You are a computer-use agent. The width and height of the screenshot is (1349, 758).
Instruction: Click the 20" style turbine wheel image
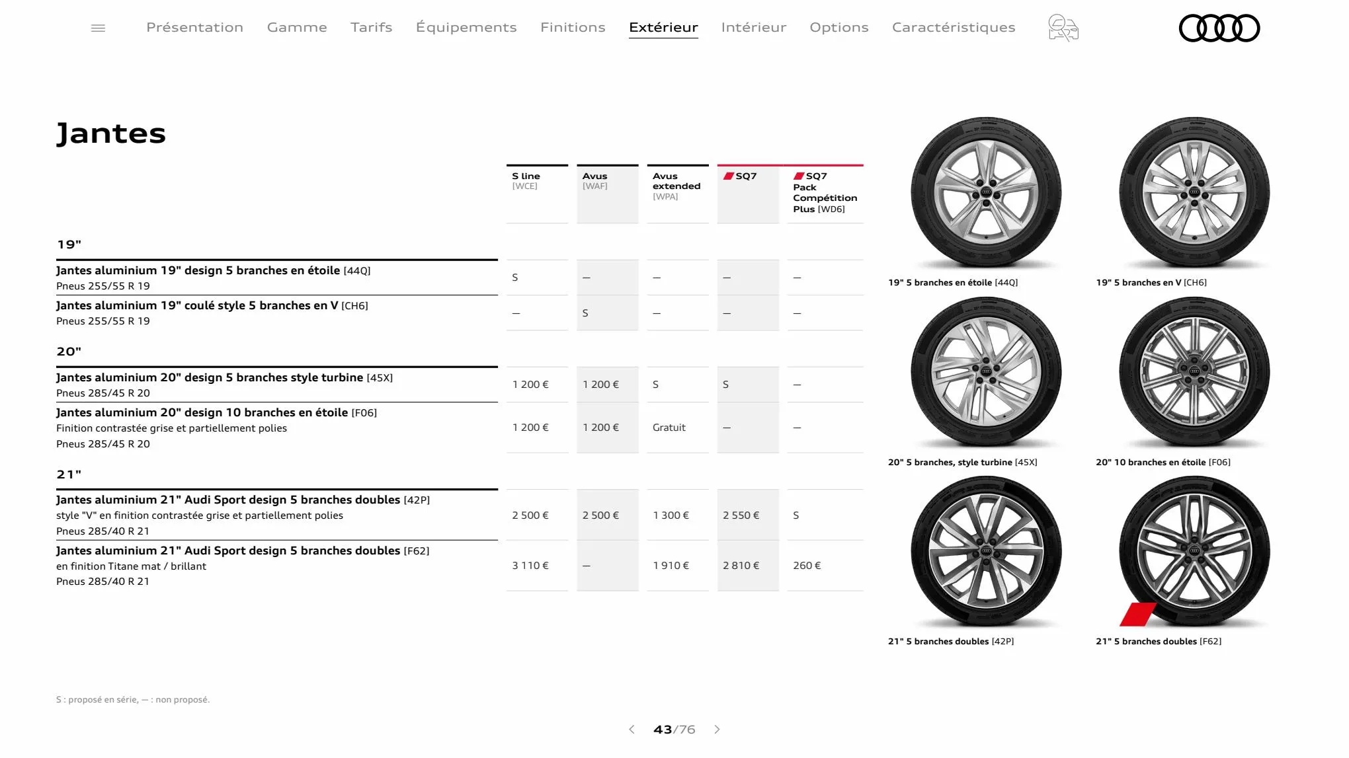pyautogui.click(x=986, y=372)
